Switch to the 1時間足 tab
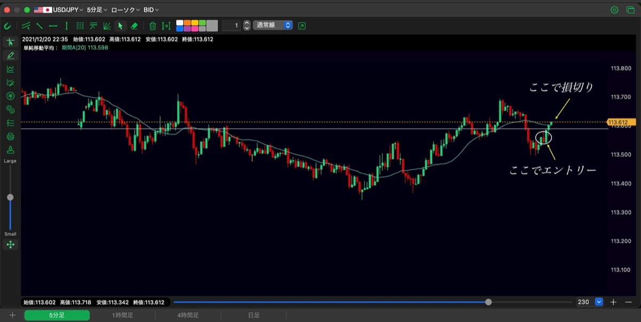641x322 pixels. pos(123,316)
